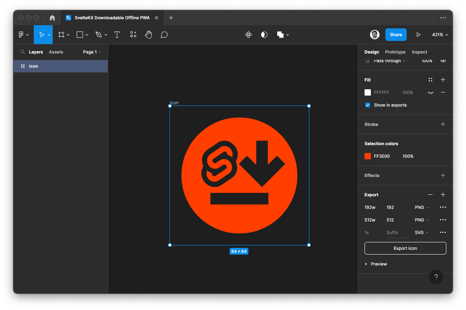
Task: Go to the Home screen icon
Action: tap(52, 18)
